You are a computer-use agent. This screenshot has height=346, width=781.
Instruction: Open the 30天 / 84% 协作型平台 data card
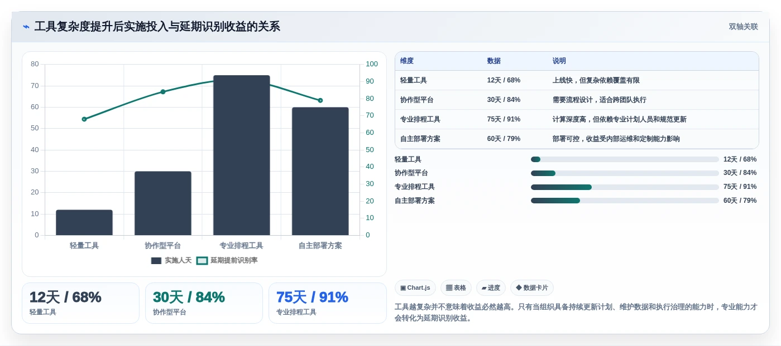pyautogui.click(x=204, y=303)
